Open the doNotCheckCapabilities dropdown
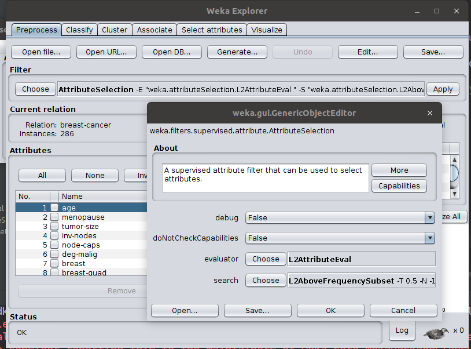The height and width of the screenshot is (349, 471). tap(340, 238)
